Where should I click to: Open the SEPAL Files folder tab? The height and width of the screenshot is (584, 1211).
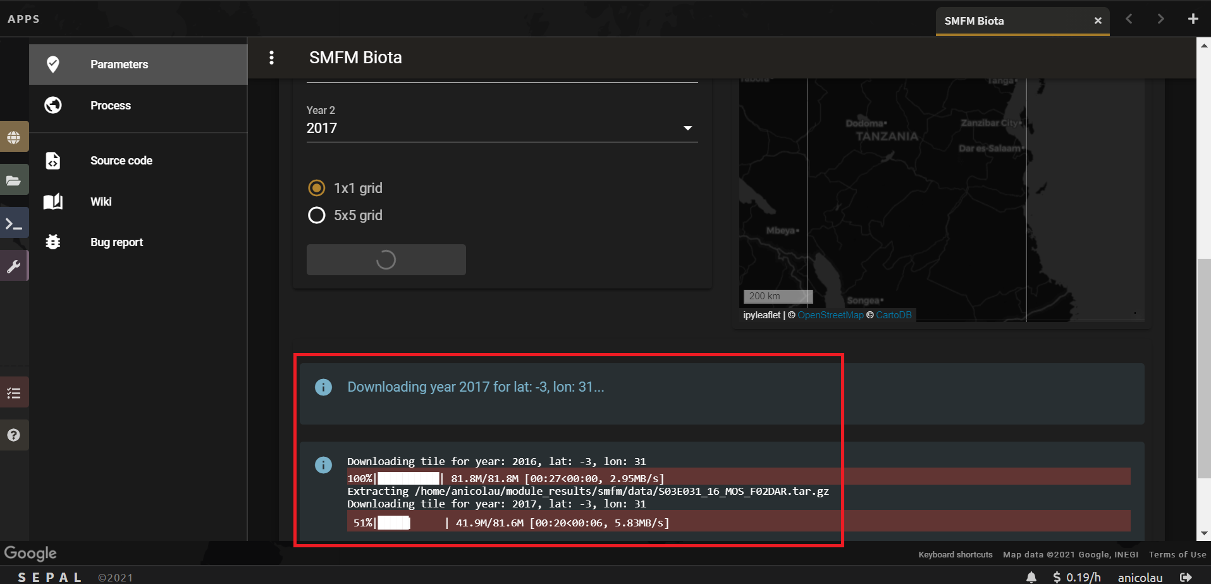14,180
